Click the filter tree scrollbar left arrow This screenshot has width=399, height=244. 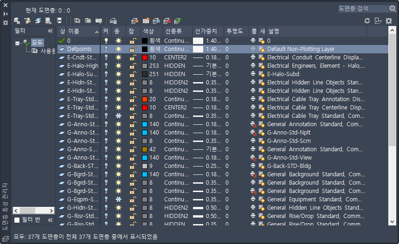[x=16, y=211]
